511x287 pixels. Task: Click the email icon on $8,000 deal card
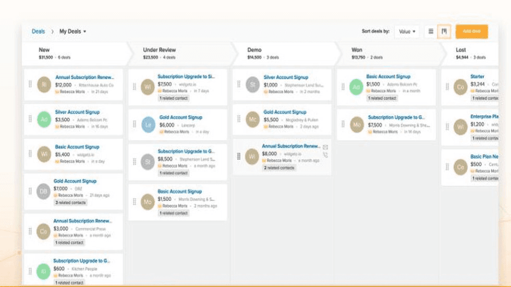pos(325,147)
